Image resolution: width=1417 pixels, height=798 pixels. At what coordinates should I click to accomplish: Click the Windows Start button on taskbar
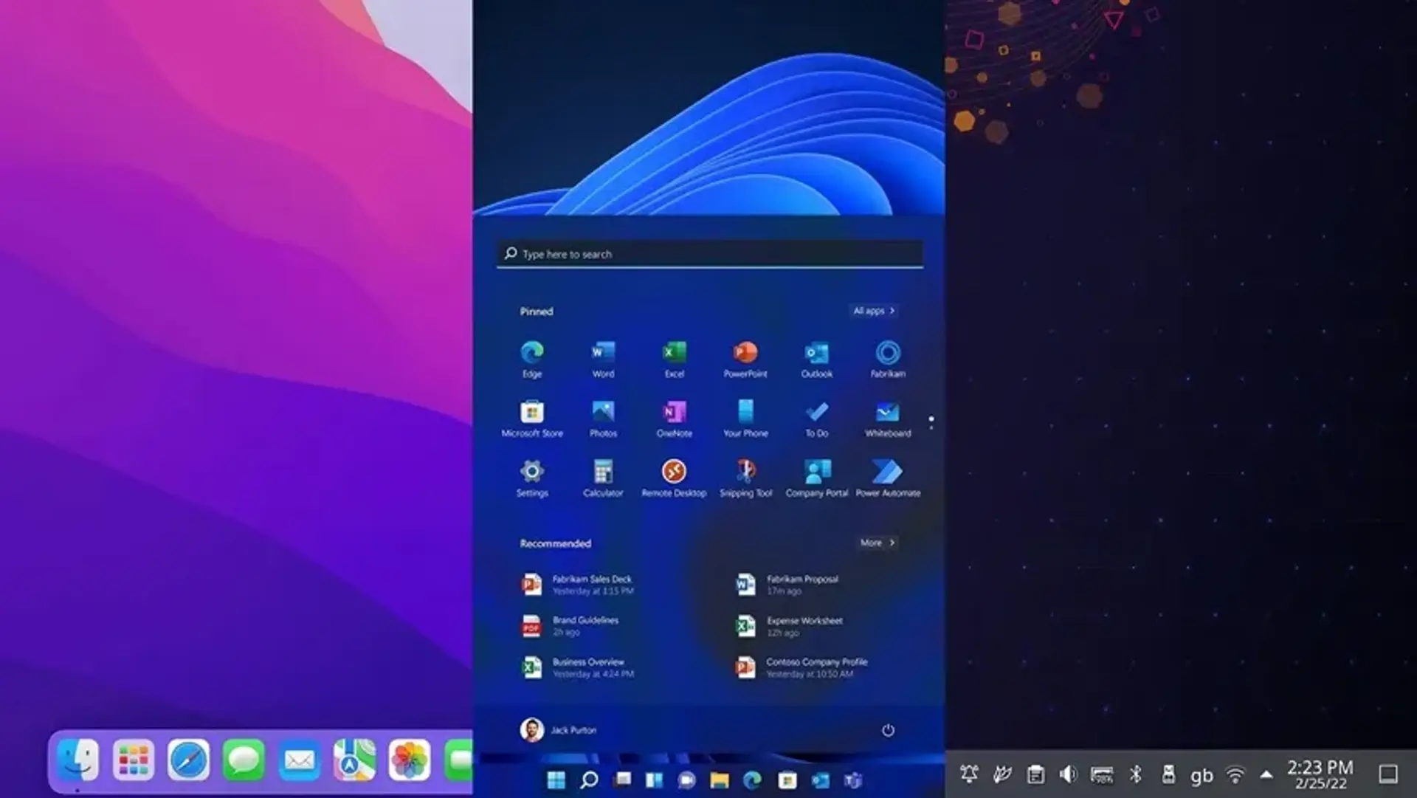(556, 780)
